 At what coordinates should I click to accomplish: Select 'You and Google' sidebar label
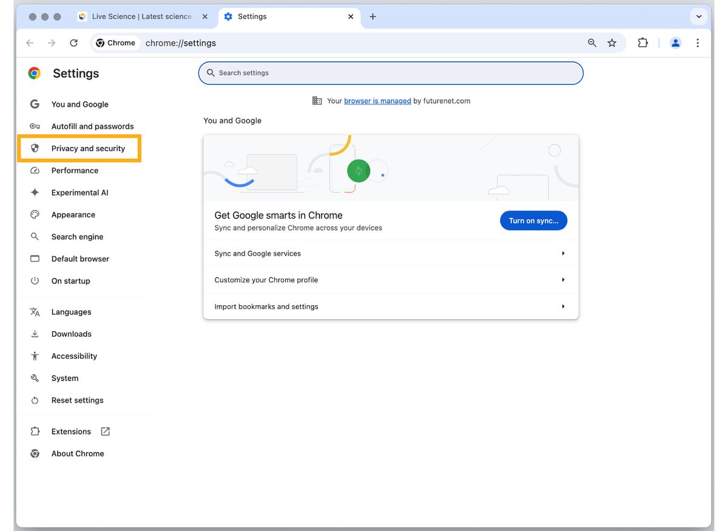pyautogui.click(x=79, y=104)
